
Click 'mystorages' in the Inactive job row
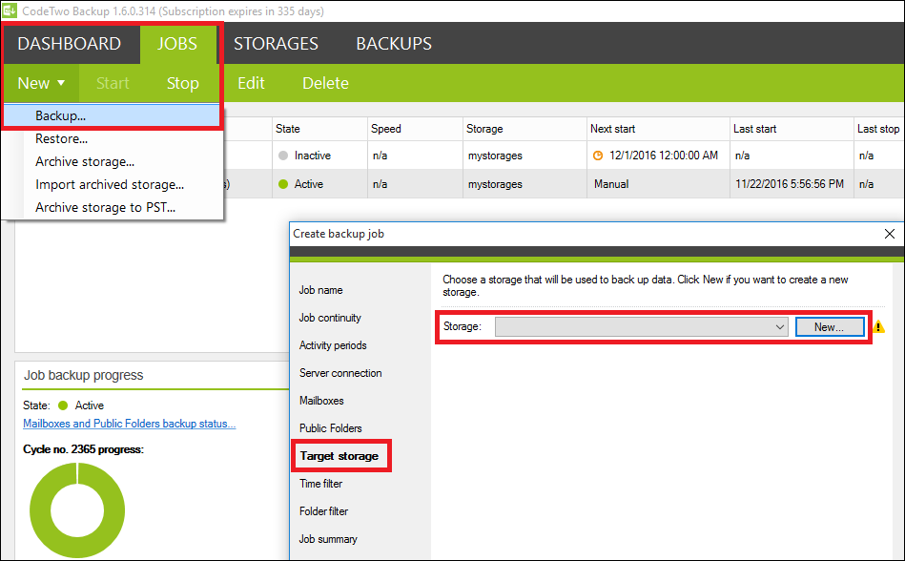(x=495, y=156)
